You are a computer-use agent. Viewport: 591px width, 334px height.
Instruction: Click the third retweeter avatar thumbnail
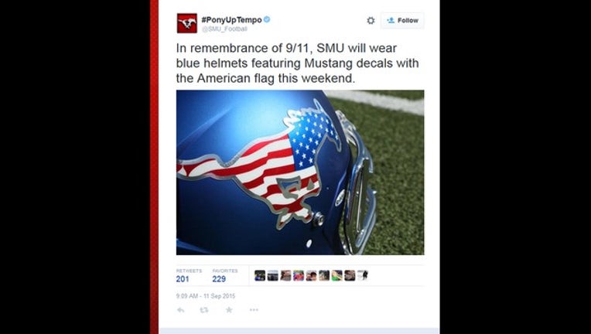[x=285, y=276]
